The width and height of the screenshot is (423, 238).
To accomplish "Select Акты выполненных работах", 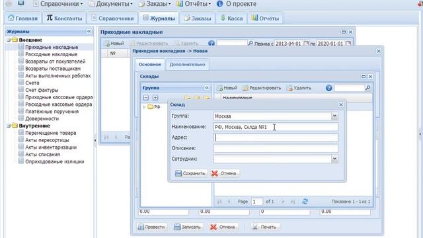I will 58,75.
